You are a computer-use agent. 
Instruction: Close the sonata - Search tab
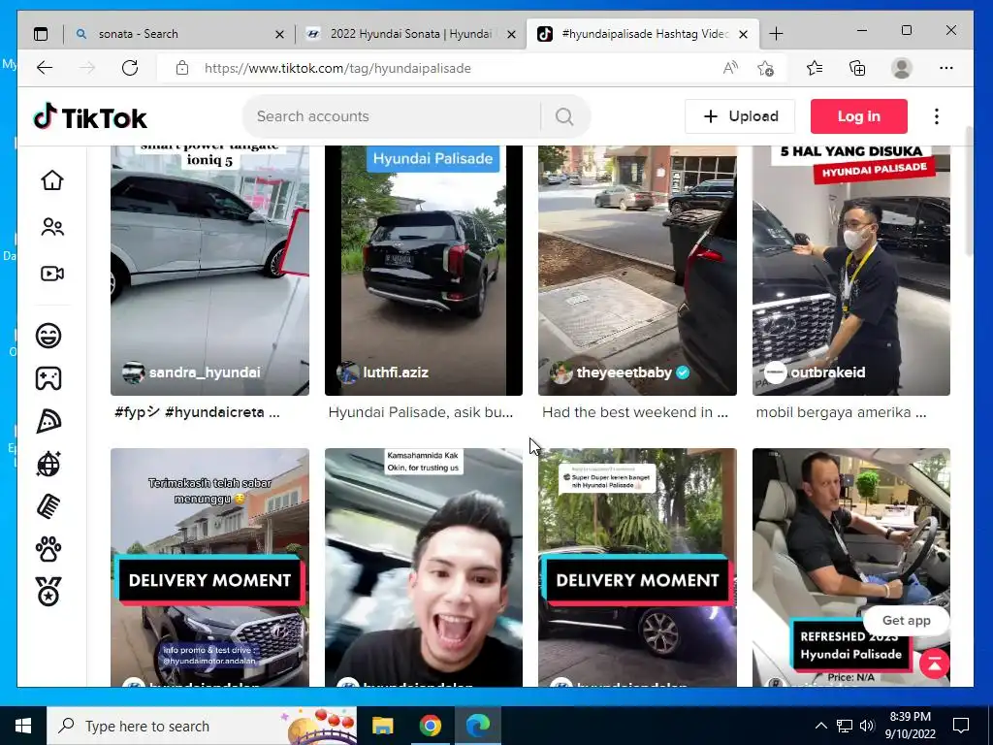click(279, 34)
